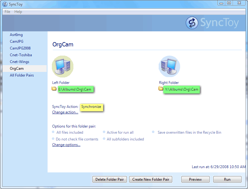
Task: Click the 'SyncToy Action:' label
Action: [65, 107]
